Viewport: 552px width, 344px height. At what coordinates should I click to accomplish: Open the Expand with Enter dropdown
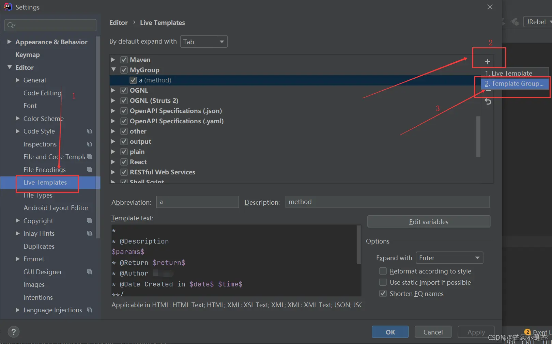(449, 258)
